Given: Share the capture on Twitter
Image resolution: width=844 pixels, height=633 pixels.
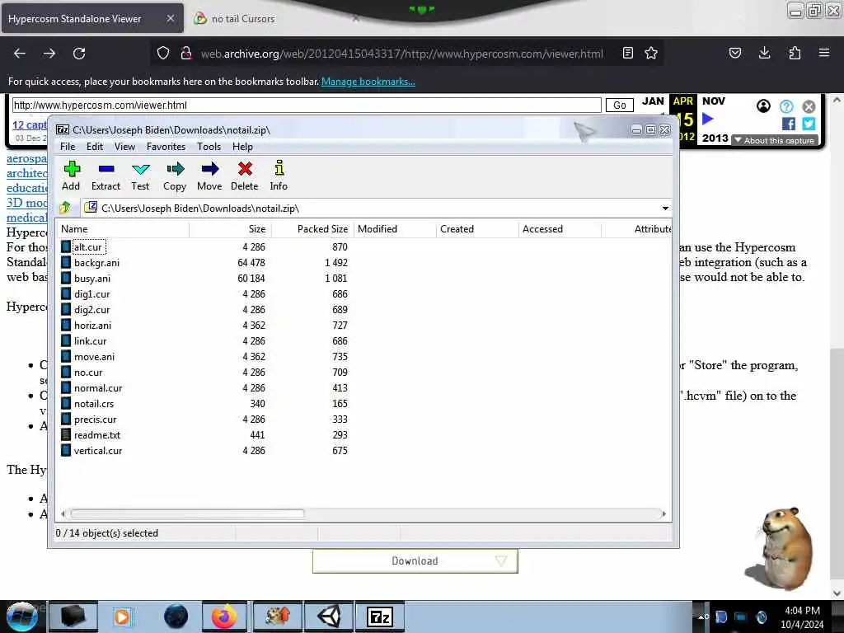Looking at the screenshot, I should (809, 124).
